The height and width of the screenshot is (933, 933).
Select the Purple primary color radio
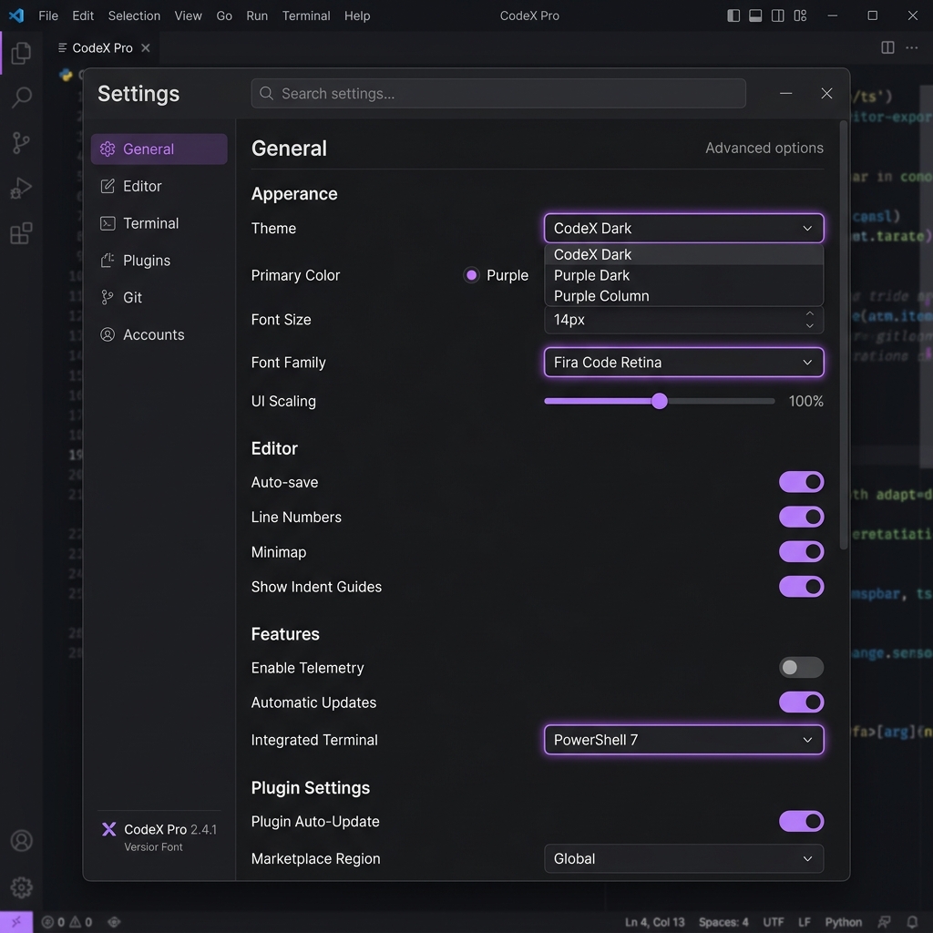[471, 275]
